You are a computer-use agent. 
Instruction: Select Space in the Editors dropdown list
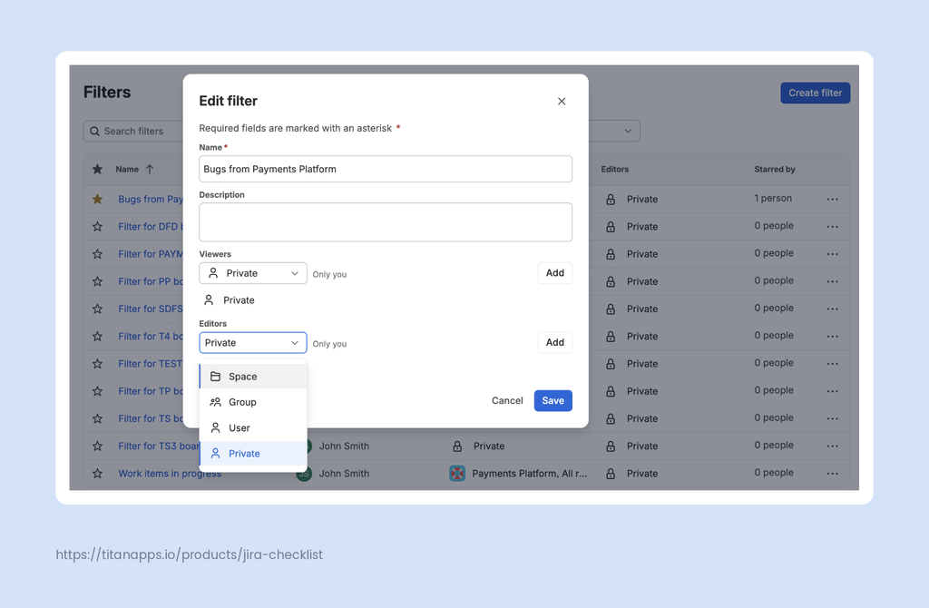pyautogui.click(x=254, y=377)
